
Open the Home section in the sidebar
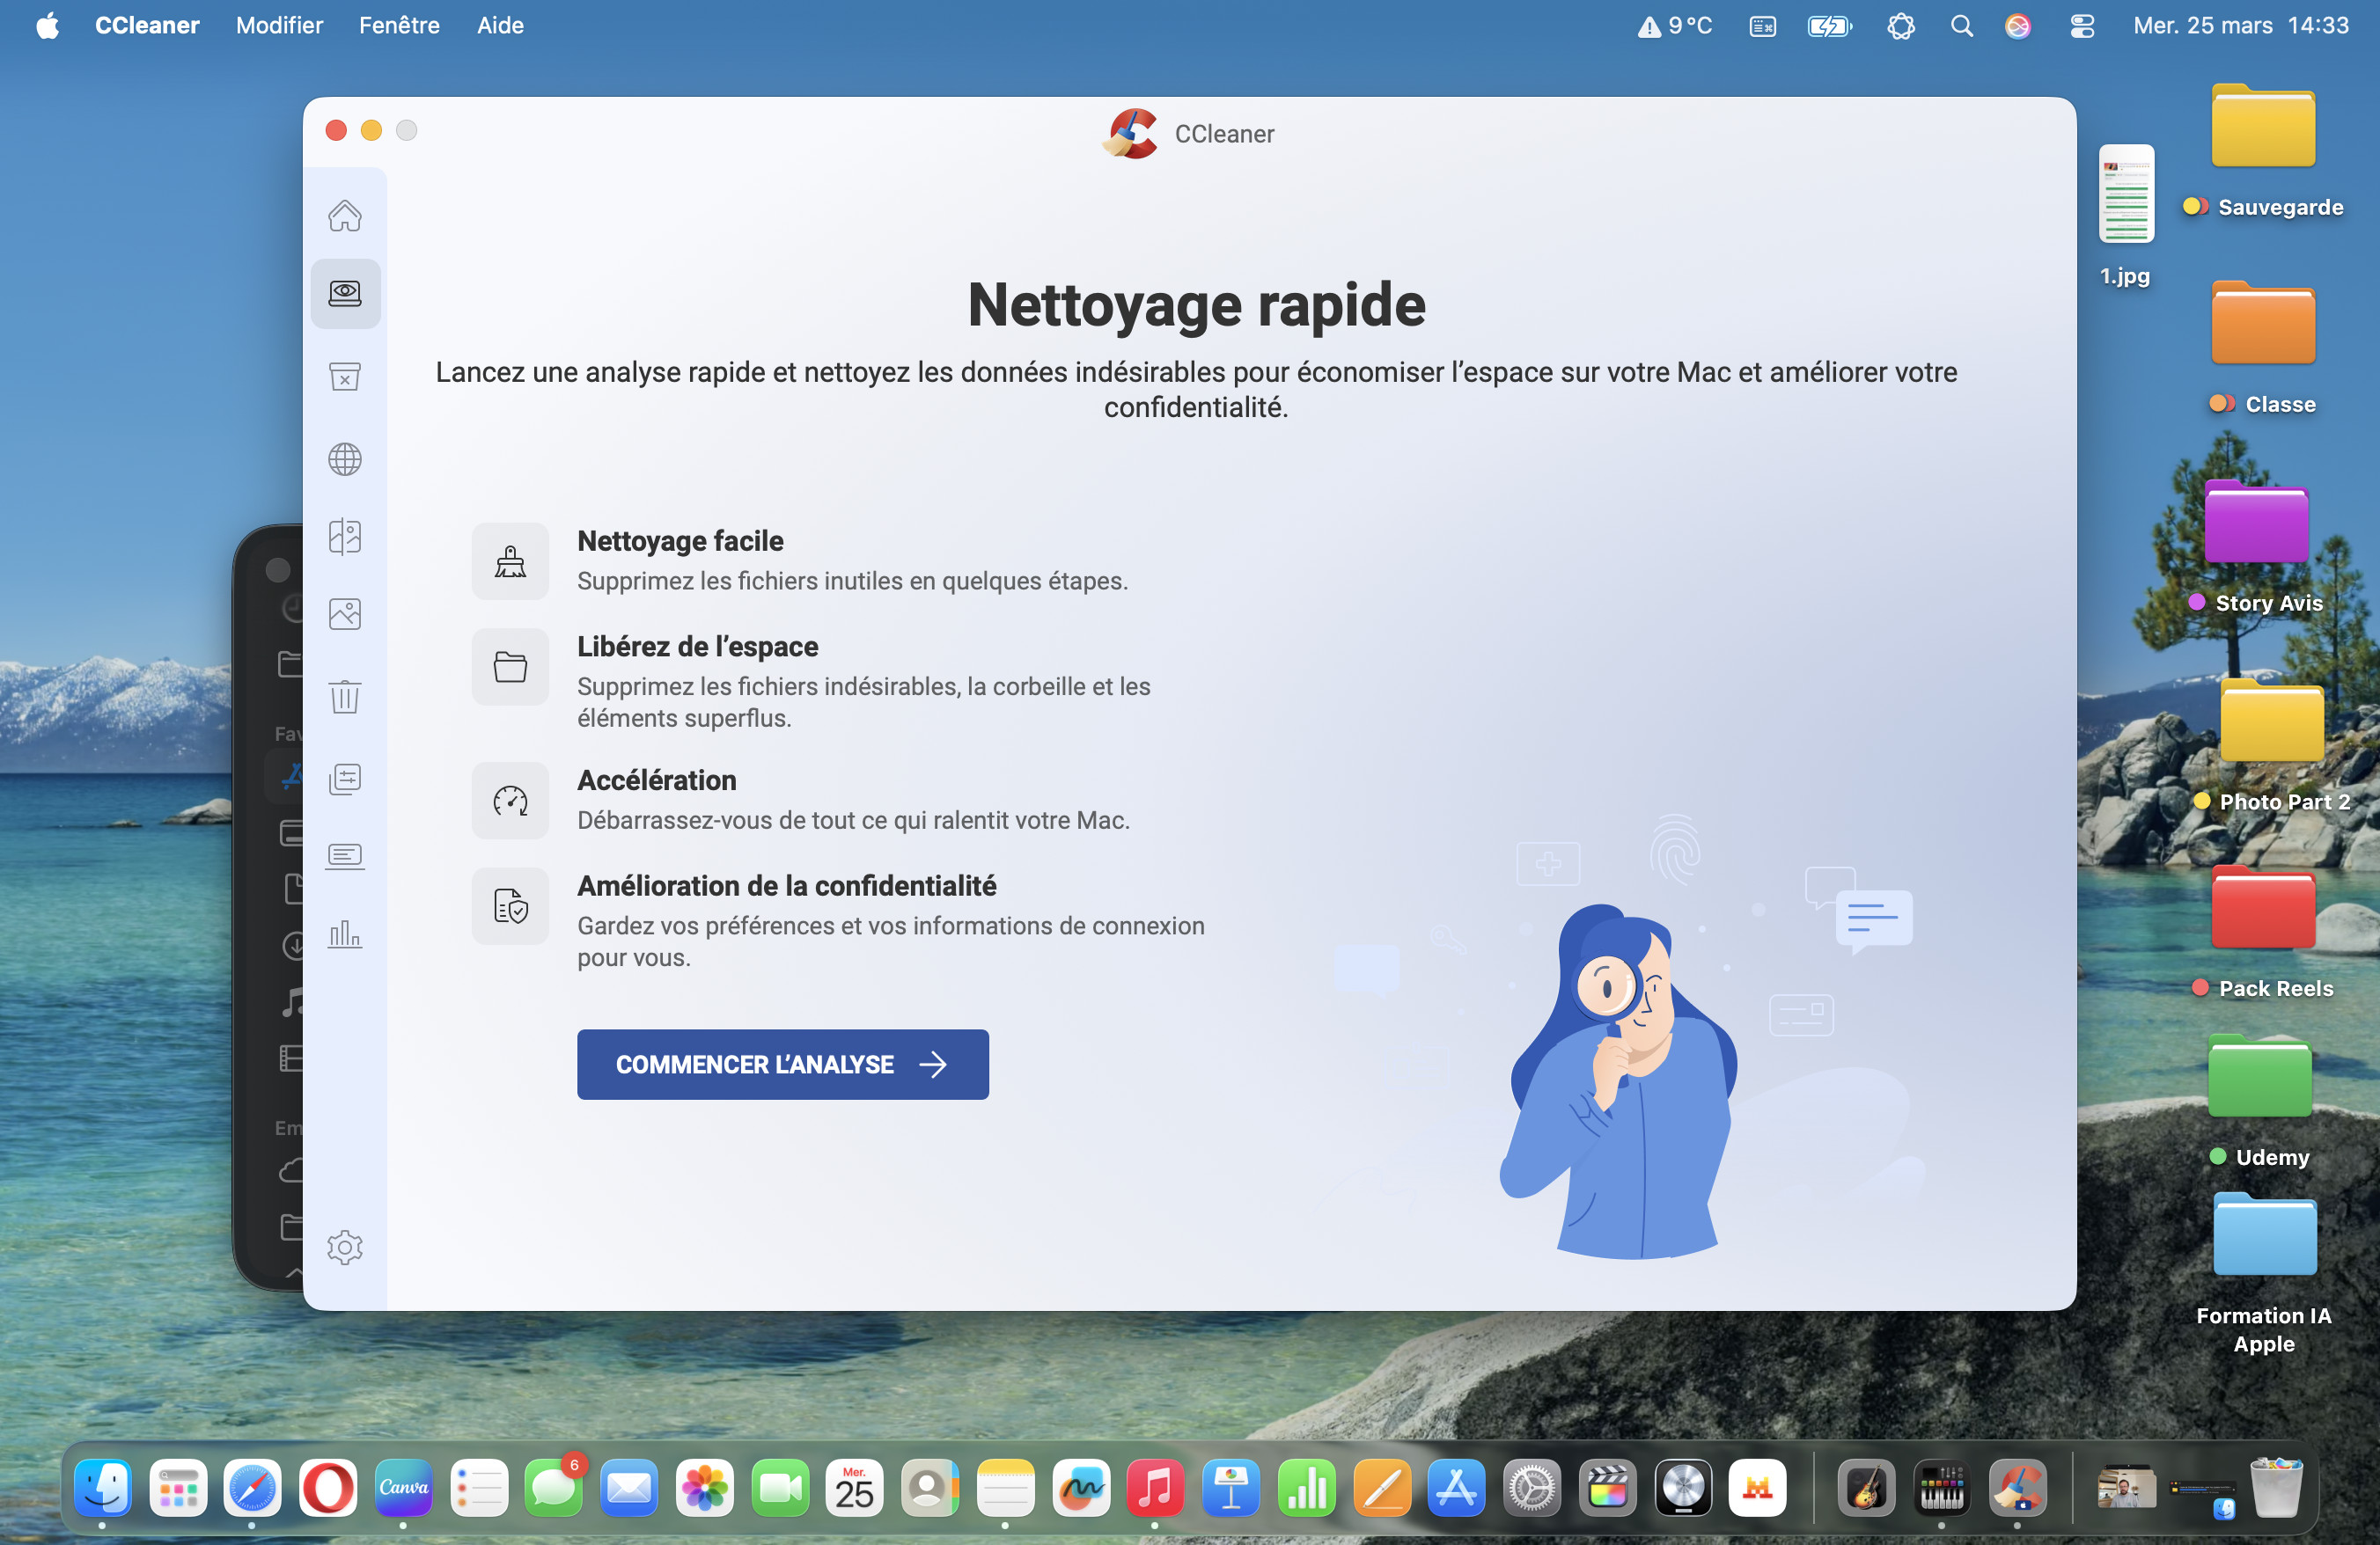click(345, 216)
